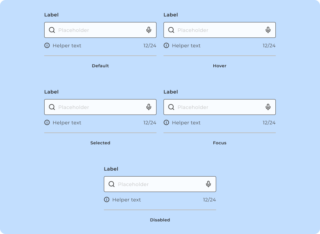Click the microphone icon in the Default field

coord(149,30)
